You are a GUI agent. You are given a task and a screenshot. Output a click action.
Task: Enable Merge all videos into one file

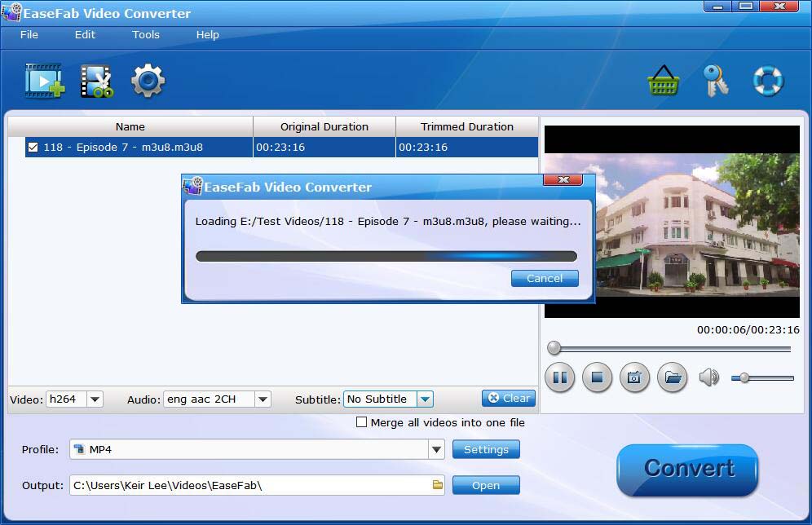[x=361, y=422]
